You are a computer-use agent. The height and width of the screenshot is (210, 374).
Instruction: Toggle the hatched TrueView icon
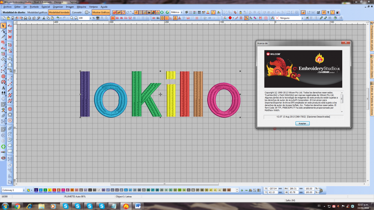click(119, 12)
